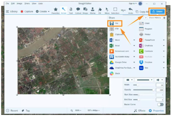The image size is (171, 116).
Task: Share to TechSmith Relay
Action: [x=119, y=57]
